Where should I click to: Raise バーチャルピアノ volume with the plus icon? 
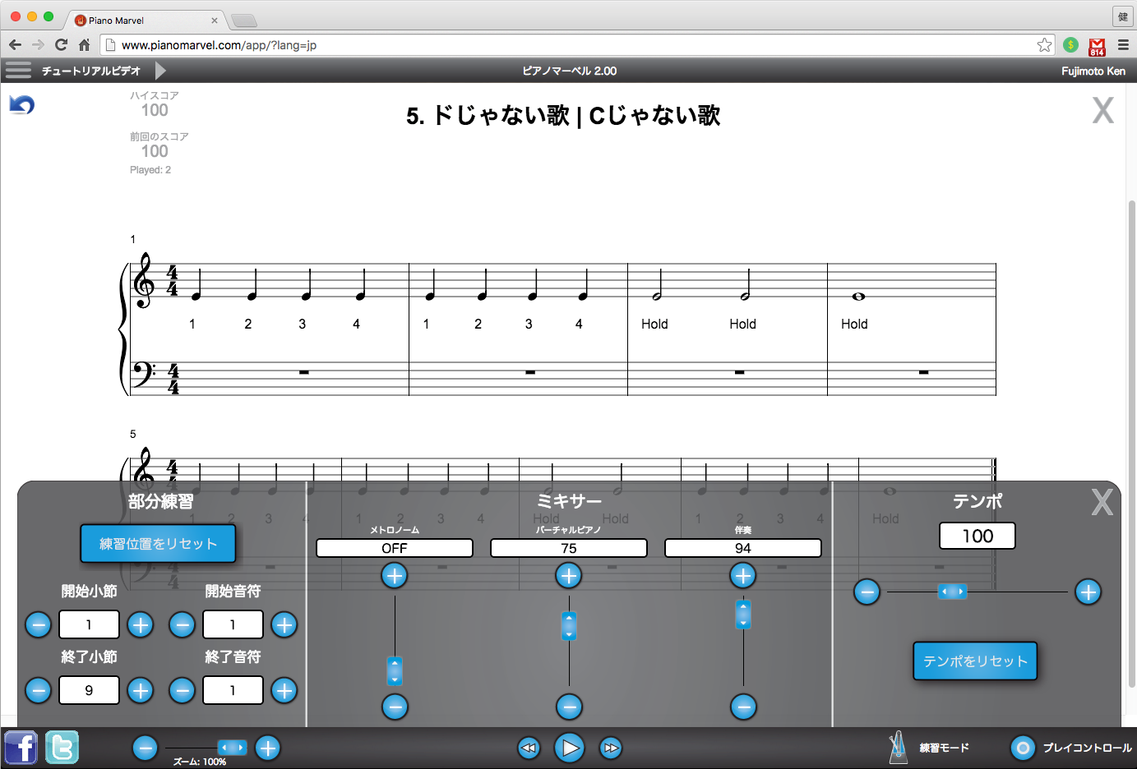point(569,576)
